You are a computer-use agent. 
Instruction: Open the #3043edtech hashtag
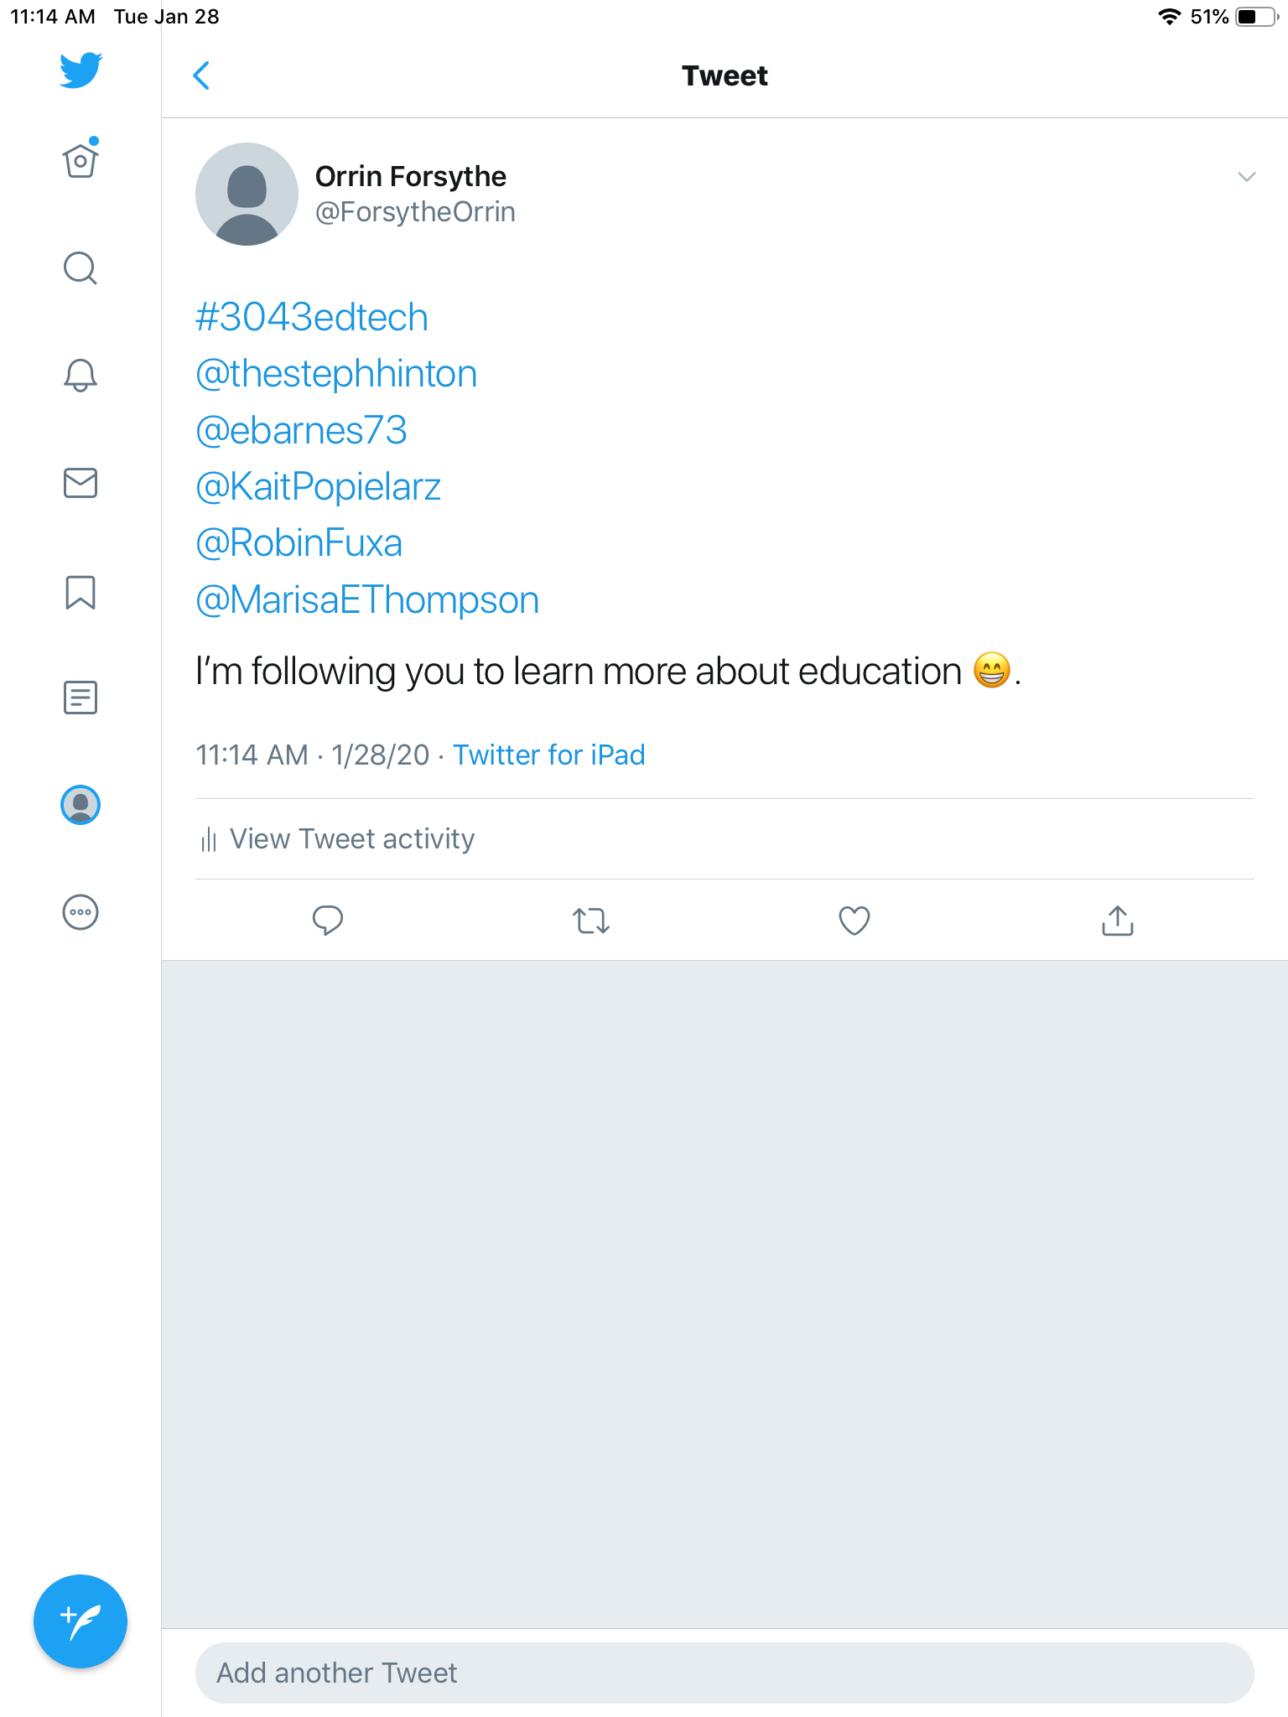point(312,318)
